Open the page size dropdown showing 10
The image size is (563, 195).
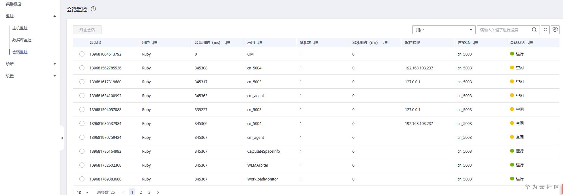point(83,192)
